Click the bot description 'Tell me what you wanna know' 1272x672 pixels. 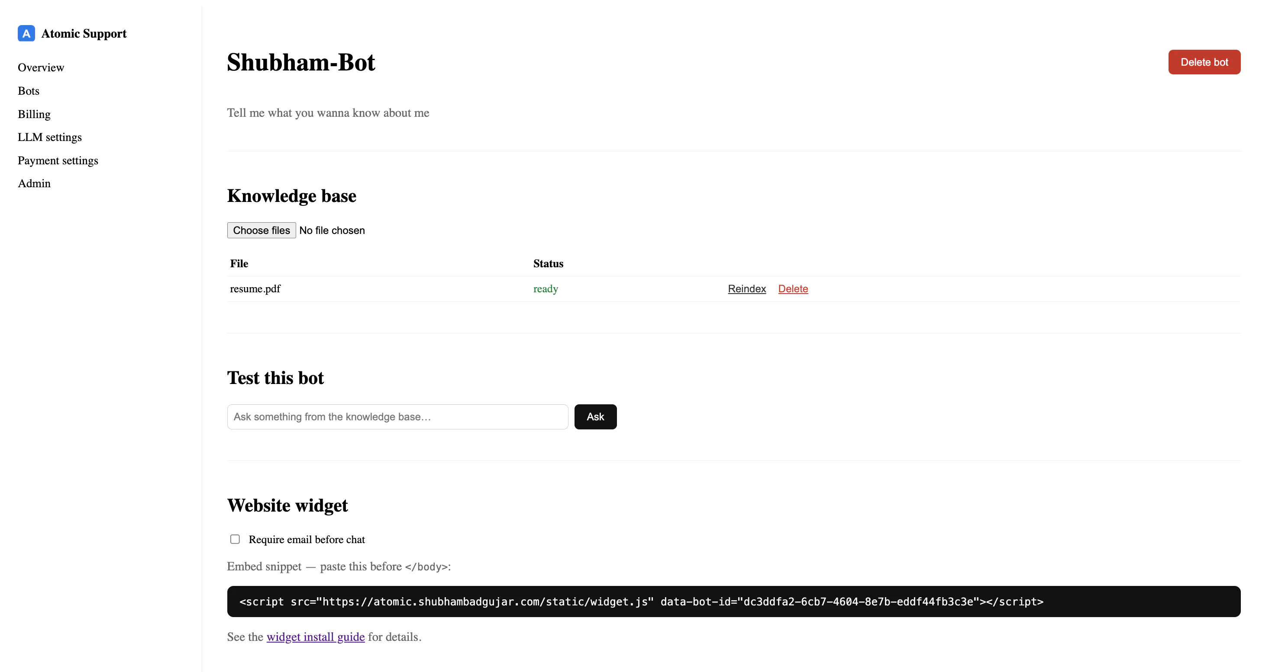[x=328, y=113]
